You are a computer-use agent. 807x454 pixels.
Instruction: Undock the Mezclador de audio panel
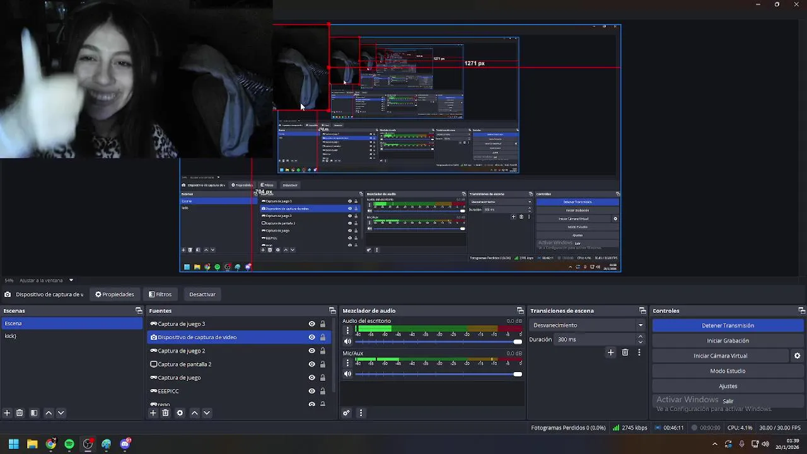pyautogui.click(x=520, y=311)
